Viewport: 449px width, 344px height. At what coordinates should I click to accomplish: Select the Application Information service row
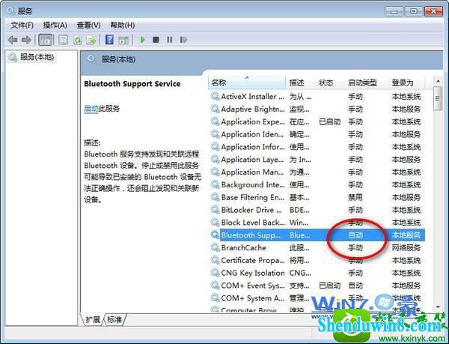[317, 146]
